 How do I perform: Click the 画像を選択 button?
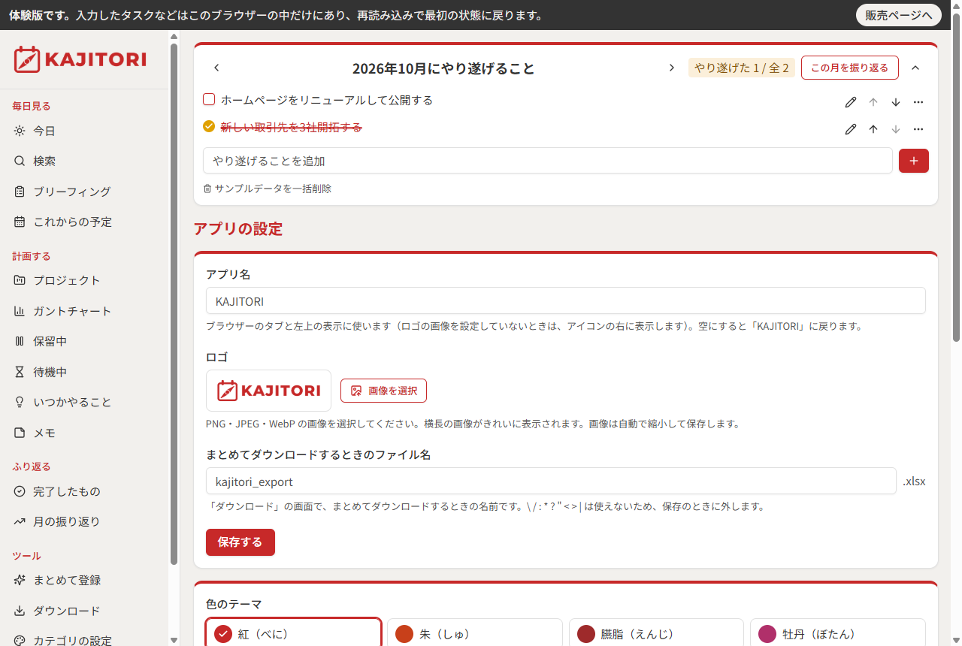[383, 391]
